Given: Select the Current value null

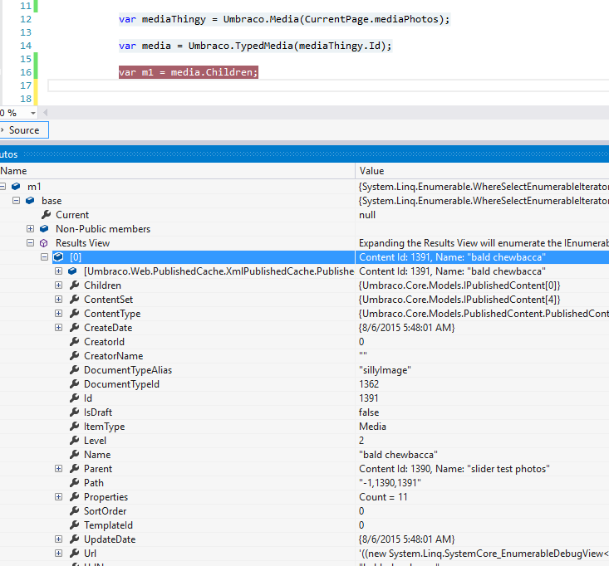Looking at the screenshot, I should [367, 215].
